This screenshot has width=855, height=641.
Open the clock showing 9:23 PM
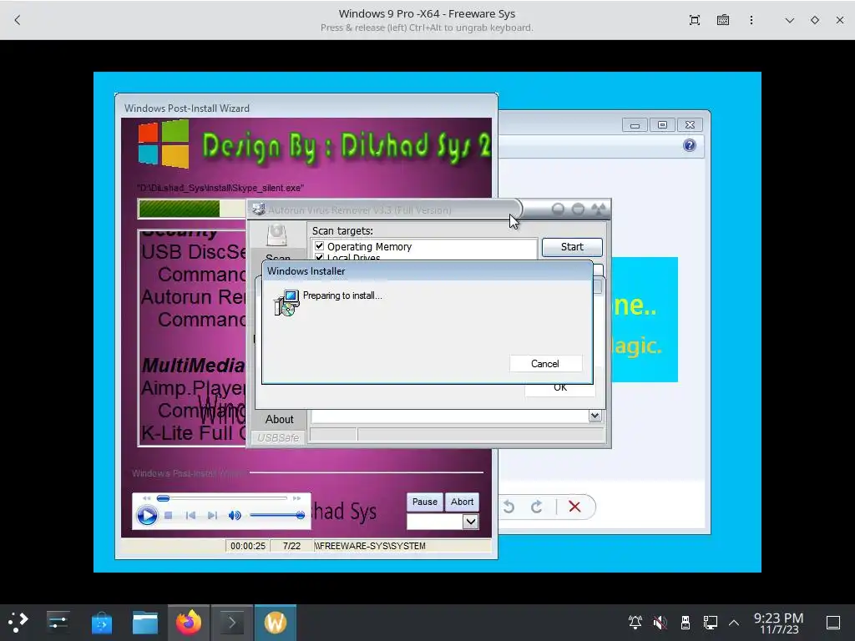[x=779, y=623]
